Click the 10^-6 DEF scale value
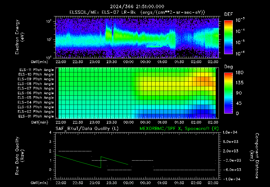Screen dimensions: 270x187 tap(240, 53)
